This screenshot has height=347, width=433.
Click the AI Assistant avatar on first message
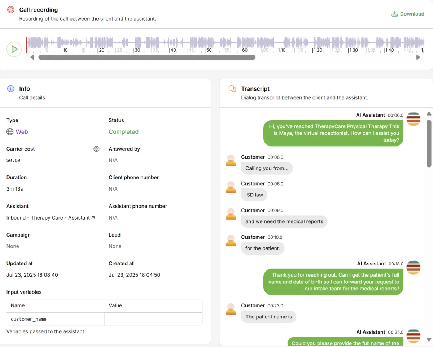click(413, 119)
